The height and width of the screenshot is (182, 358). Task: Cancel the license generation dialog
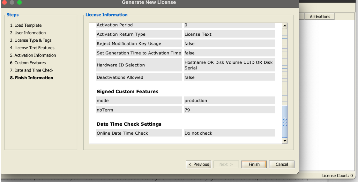click(282, 164)
